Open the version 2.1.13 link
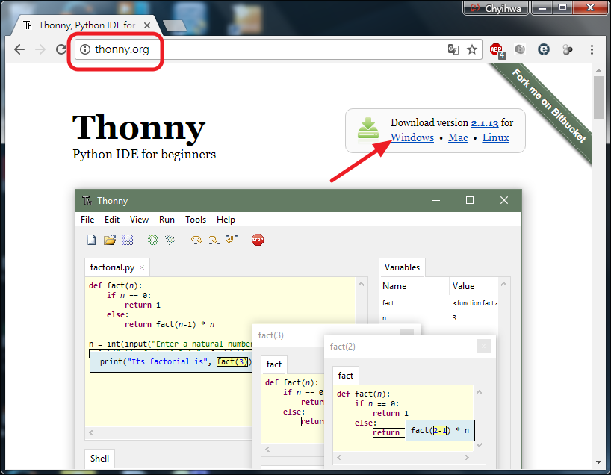Image resolution: width=611 pixels, height=475 pixels. [x=484, y=123]
